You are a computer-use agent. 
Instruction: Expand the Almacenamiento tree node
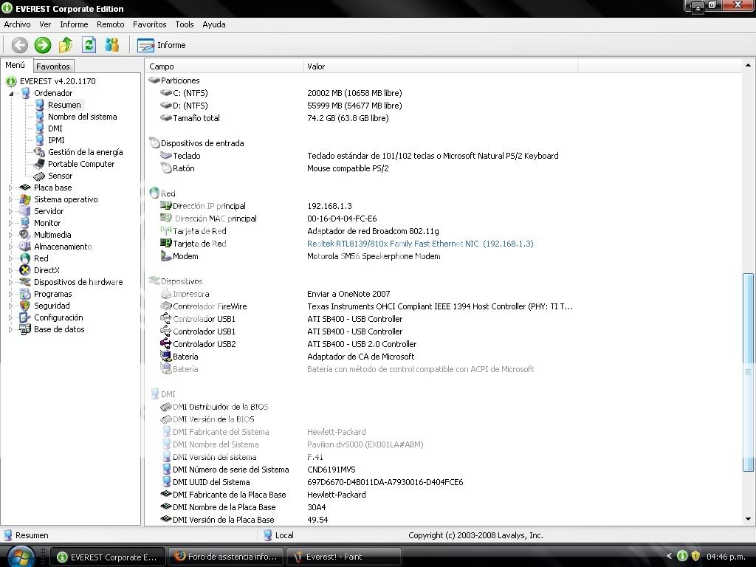coord(10,247)
